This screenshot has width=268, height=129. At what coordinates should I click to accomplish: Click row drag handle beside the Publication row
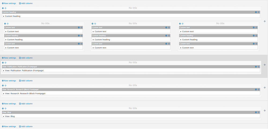[x=265, y=65]
